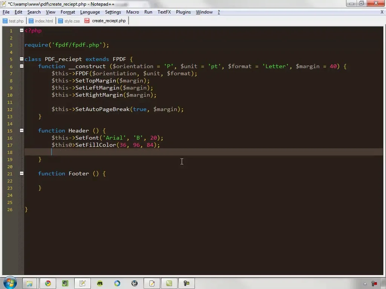The height and width of the screenshot is (289, 386).
Task: Collapse the Footer function fold marker
Action: (21, 173)
